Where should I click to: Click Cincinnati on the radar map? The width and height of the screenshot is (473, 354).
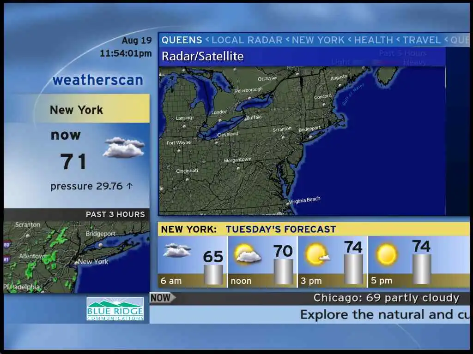coord(187,171)
